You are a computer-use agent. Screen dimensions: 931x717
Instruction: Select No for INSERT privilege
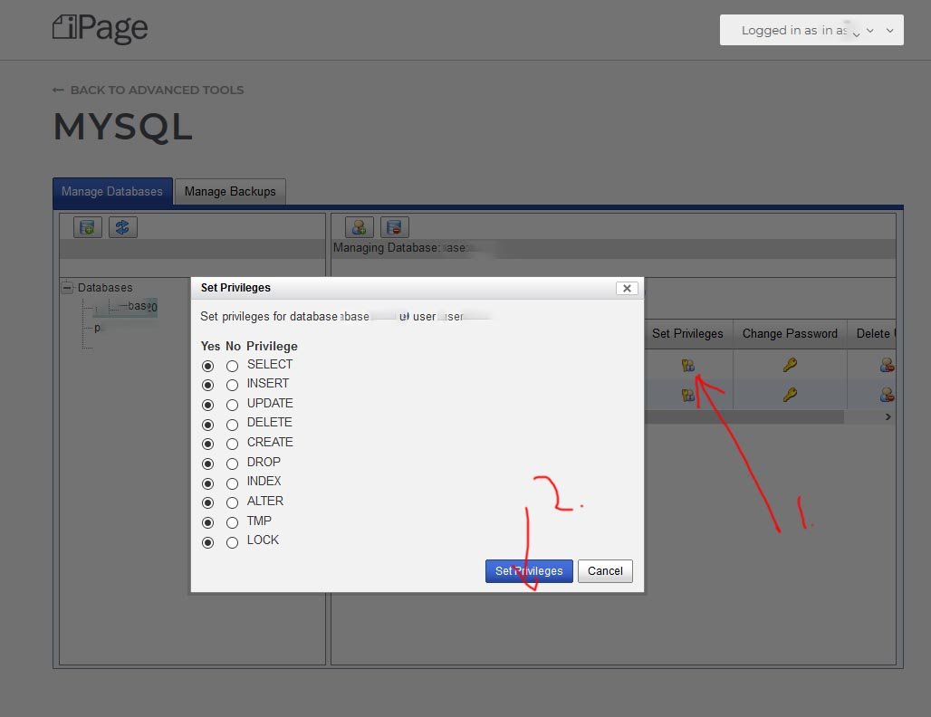point(232,386)
